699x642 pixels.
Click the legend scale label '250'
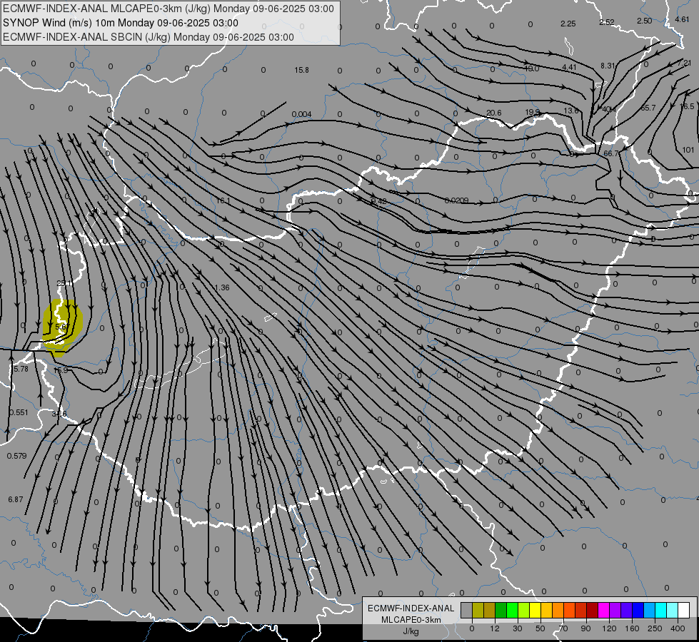655,628
